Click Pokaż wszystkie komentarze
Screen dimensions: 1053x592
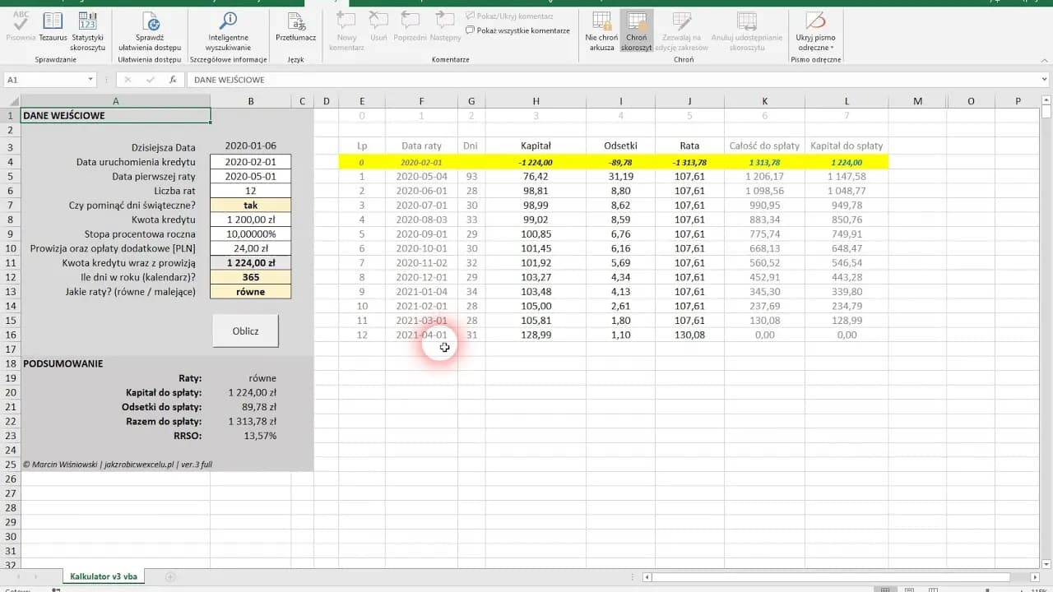pos(517,30)
